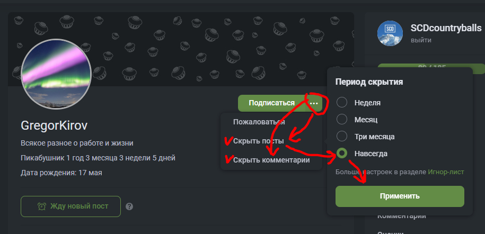The width and height of the screenshot is (485, 234).
Task: Select the Навсегда radio option
Action: 342,154
